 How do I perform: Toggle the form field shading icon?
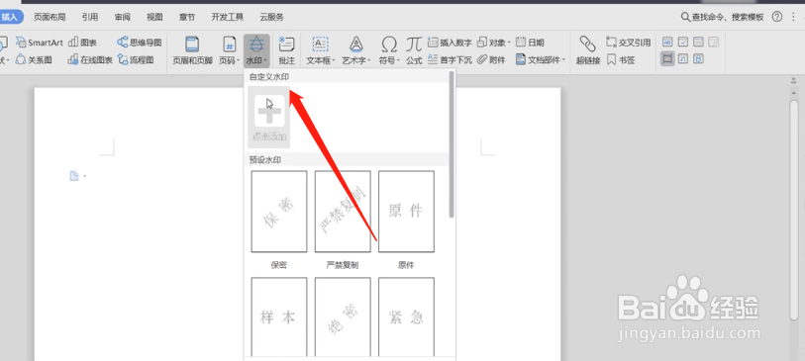pos(667,59)
